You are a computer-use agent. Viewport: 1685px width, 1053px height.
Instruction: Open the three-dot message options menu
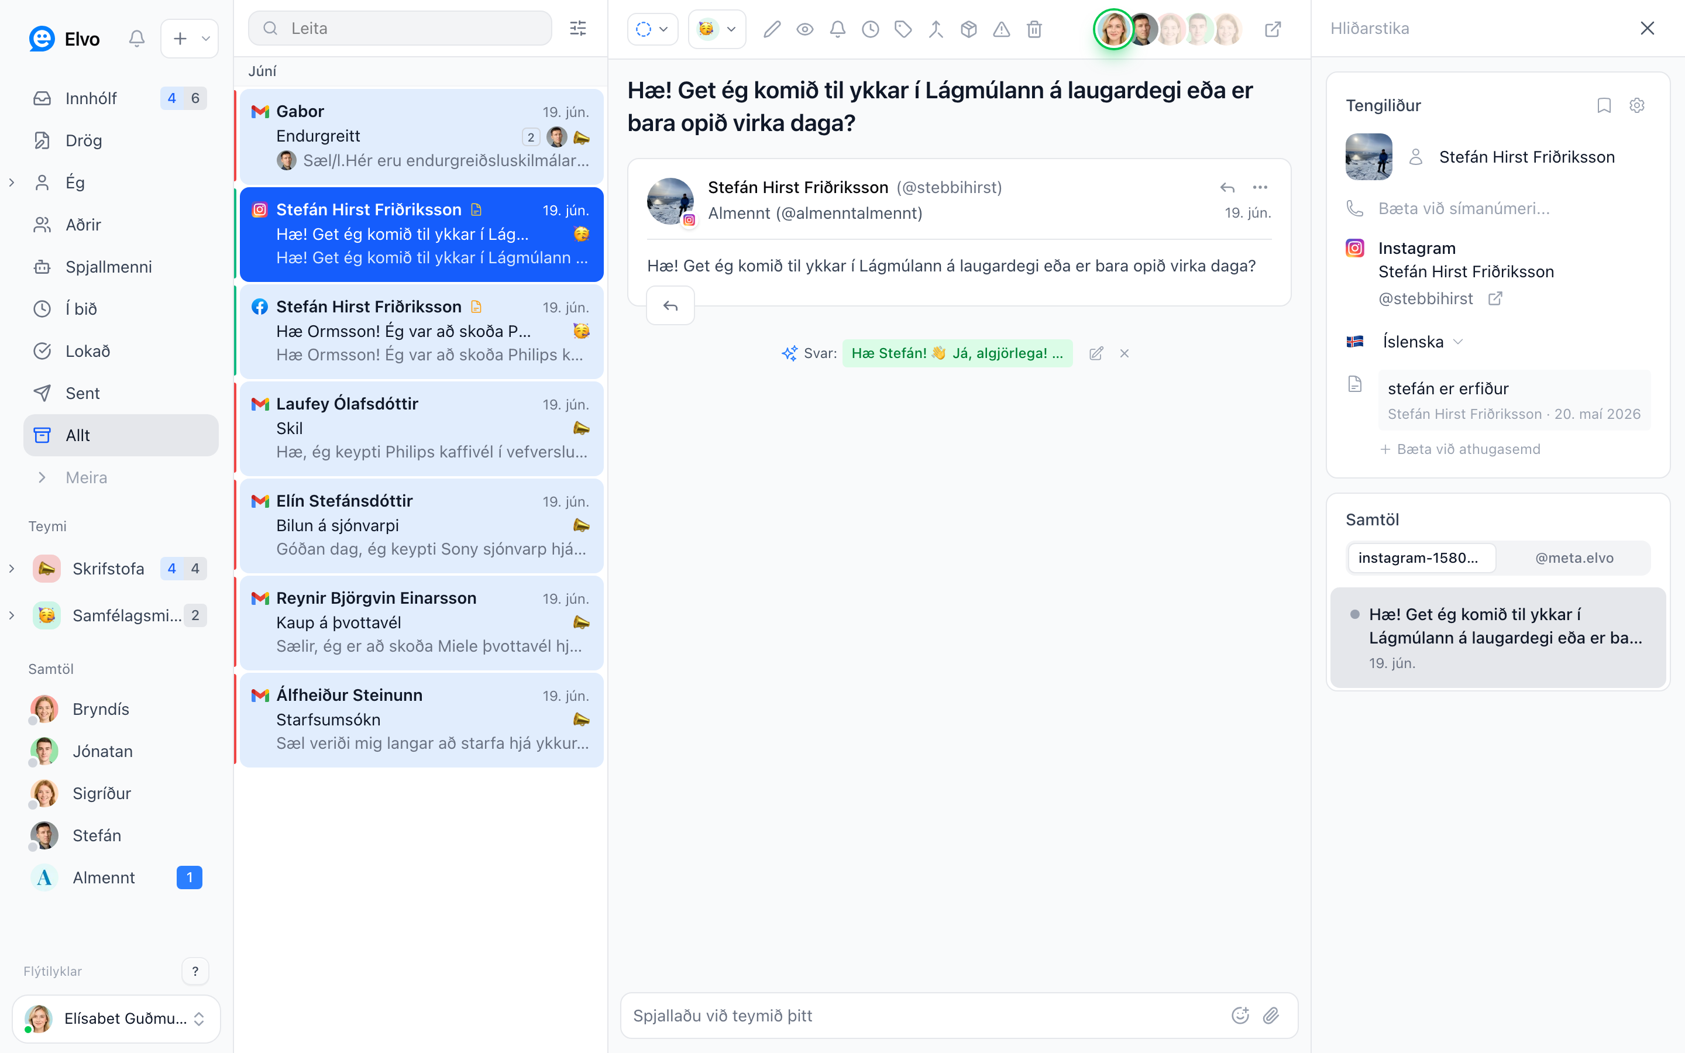pyautogui.click(x=1260, y=187)
